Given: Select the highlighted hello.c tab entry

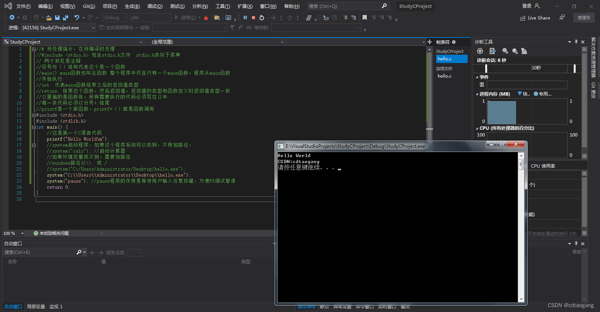Looking at the screenshot, I should (x=451, y=59).
